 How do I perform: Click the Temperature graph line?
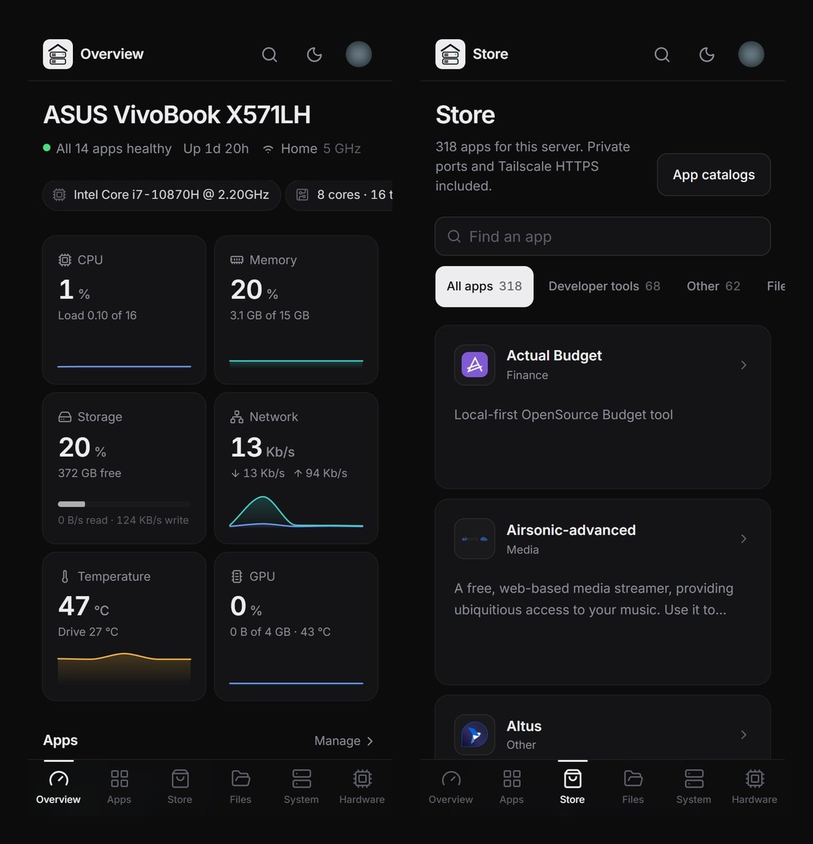click(x=124, y=657)
